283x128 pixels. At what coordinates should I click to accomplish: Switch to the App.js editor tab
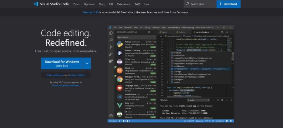click(x=164, y=32)
